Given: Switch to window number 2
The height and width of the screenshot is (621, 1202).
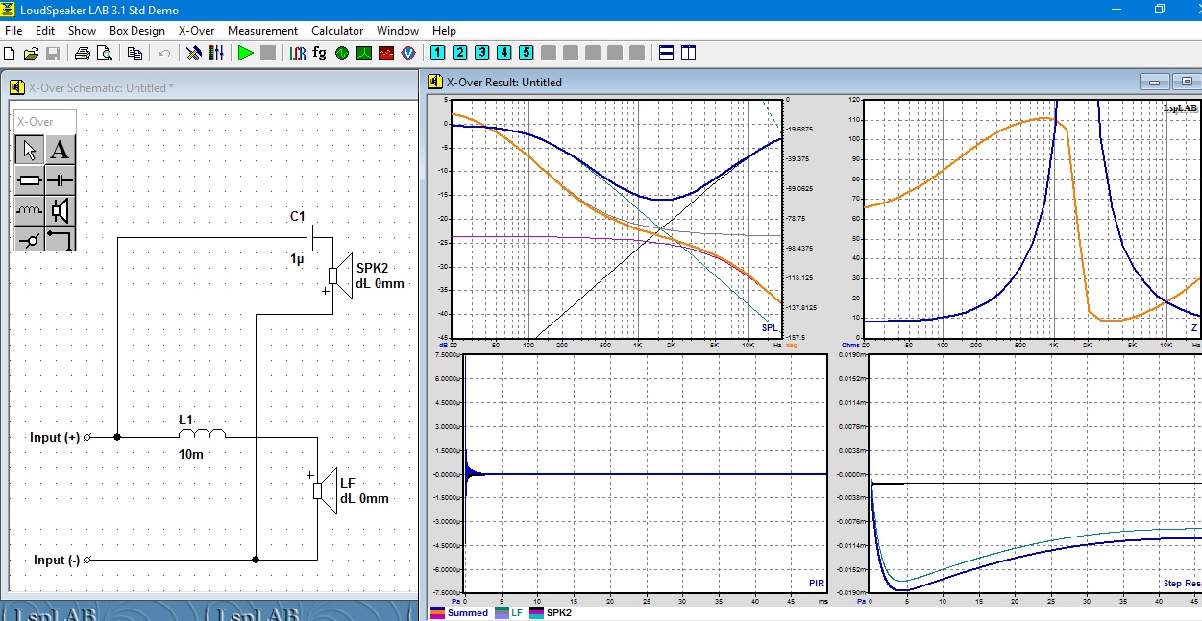Looking at the screenshot, I should tap(460, 52).
